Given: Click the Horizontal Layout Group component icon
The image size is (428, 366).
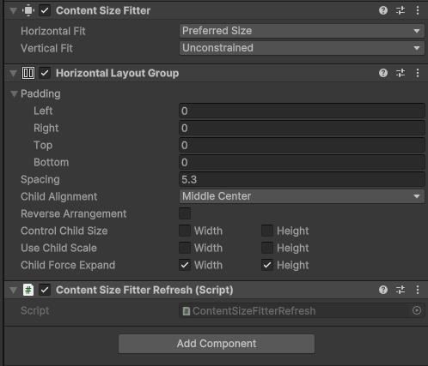Looking at the screenshot, I should [28, 73].
